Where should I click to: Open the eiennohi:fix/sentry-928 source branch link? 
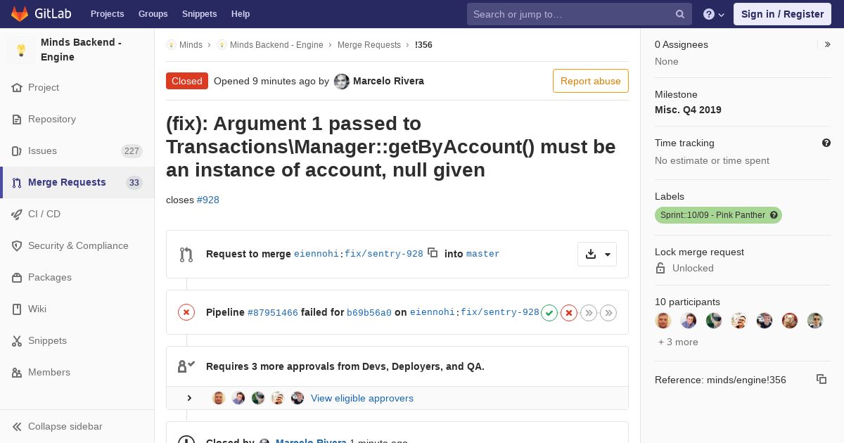[359, 254]
